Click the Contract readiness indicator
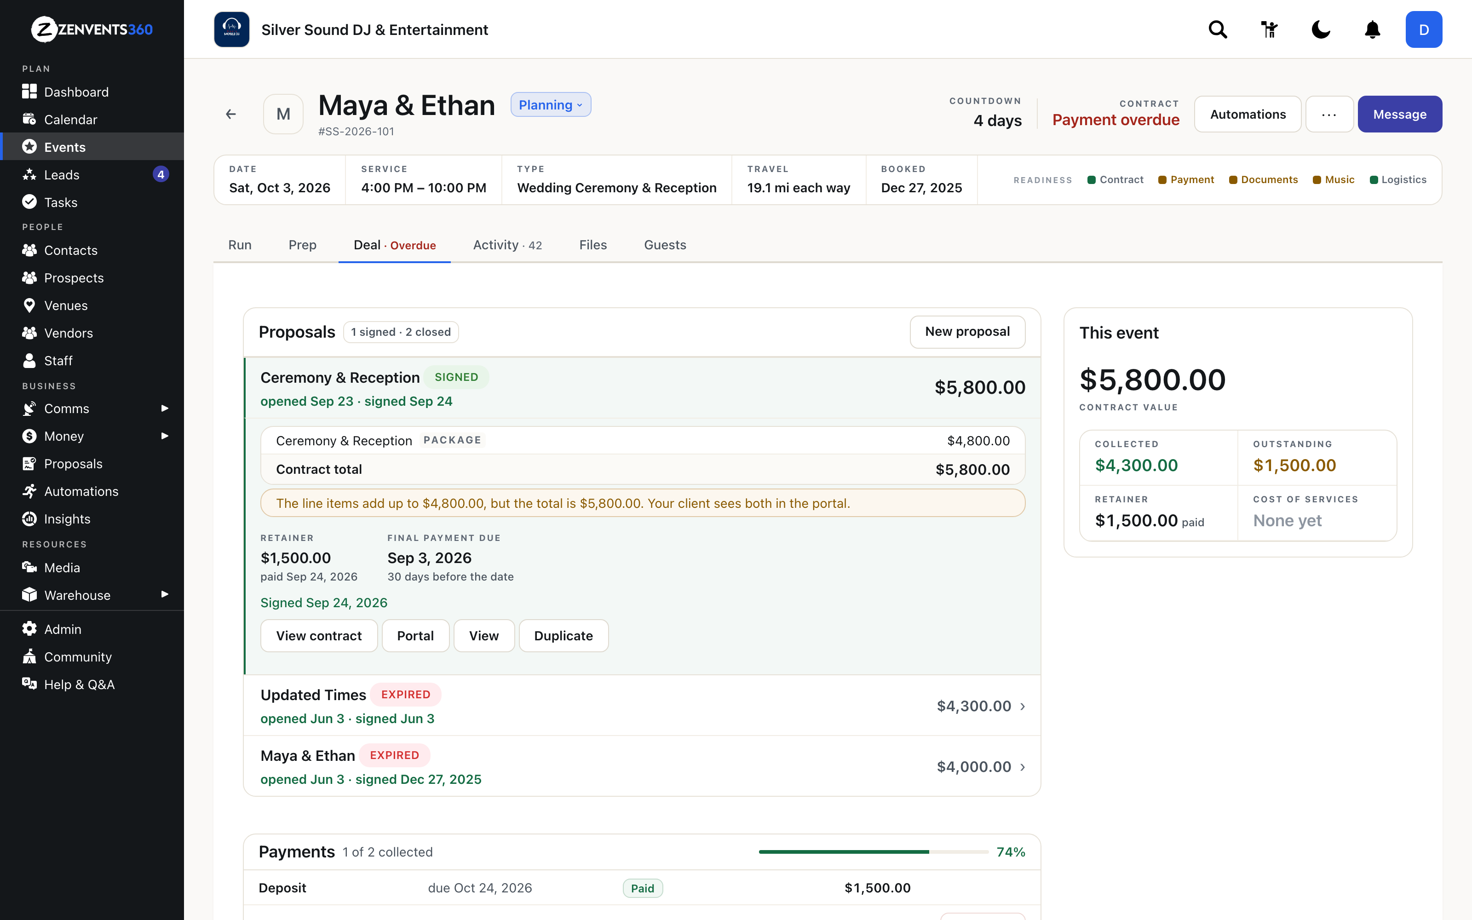 click(x=1115, y=179)
